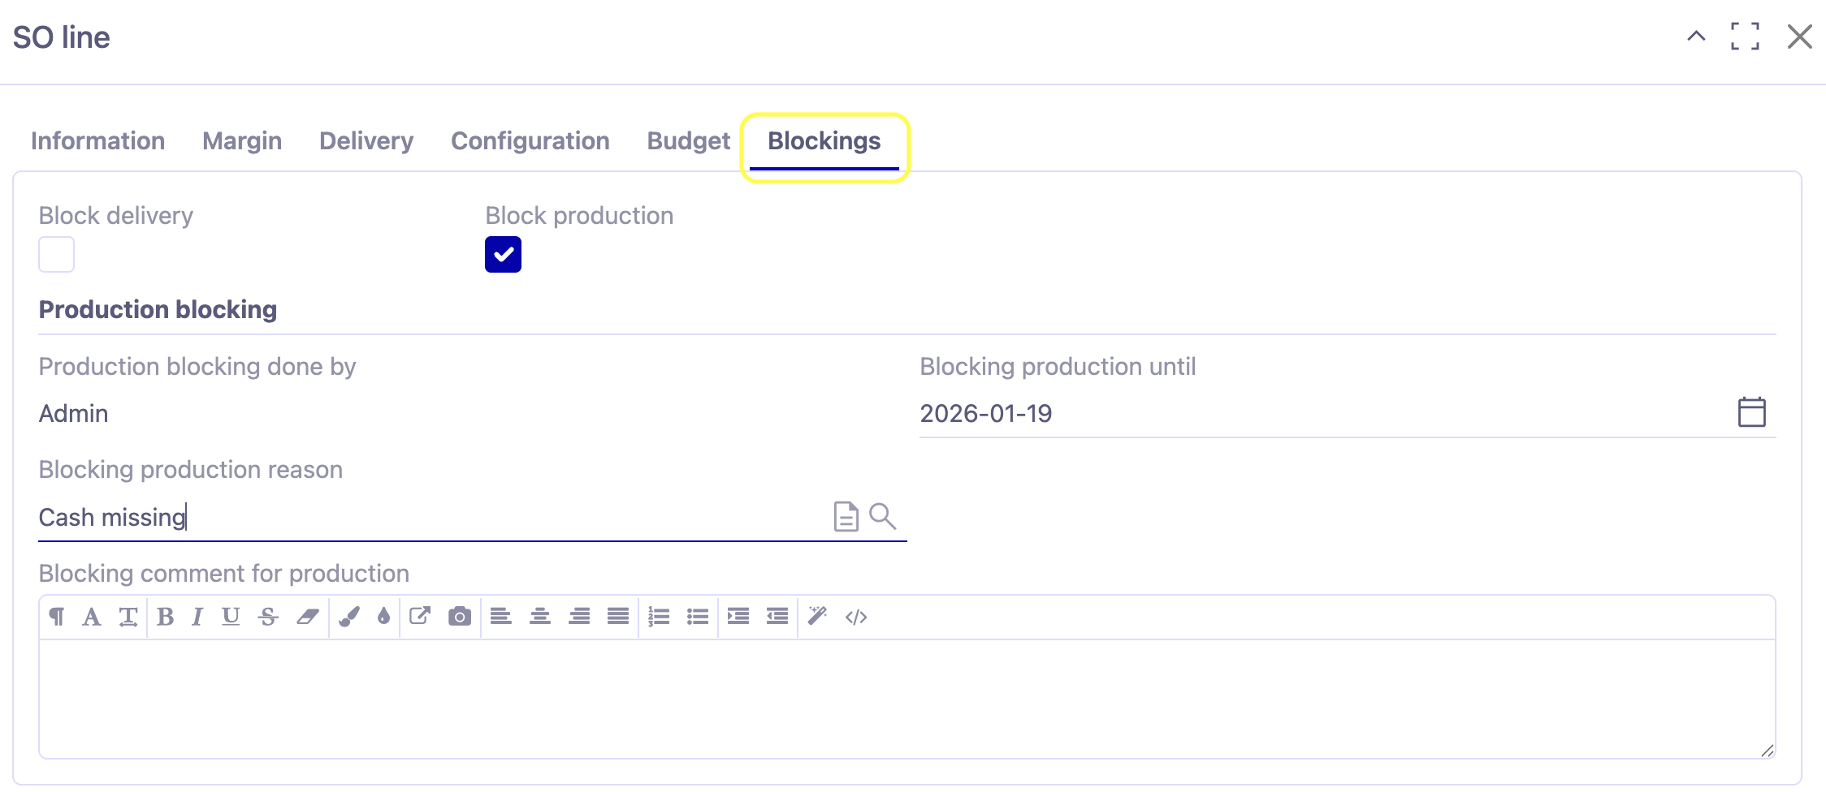Image resolution: width=1826 pixels, height=792 pixels.
Task: Open the Budget tab
Action: tap(689, 141)
